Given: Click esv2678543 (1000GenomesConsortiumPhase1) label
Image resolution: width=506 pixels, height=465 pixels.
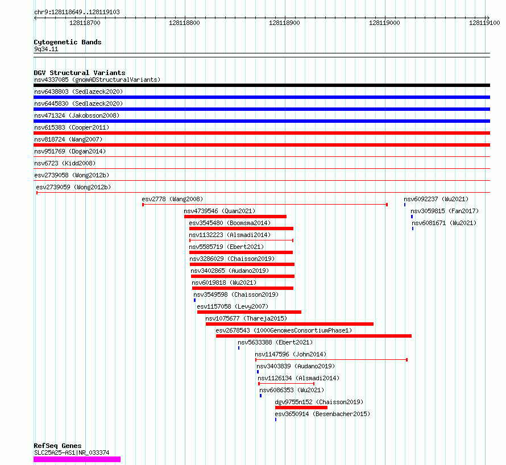Looking at the screenshot, I should 284,330.
